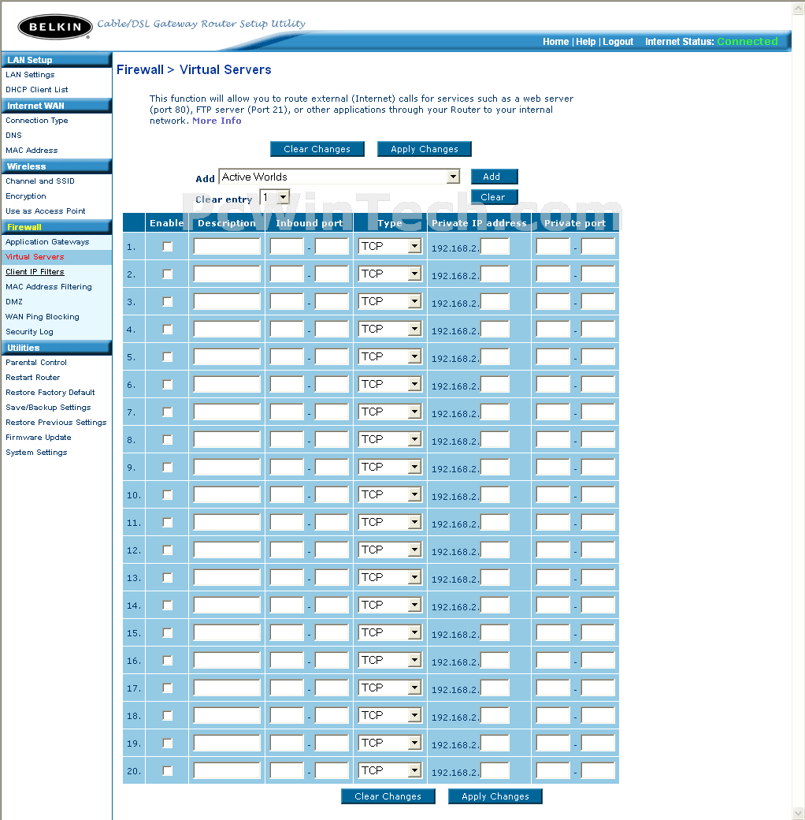
Task: Enable virtual server entry 12 checkbox
Action: [167, 550]
